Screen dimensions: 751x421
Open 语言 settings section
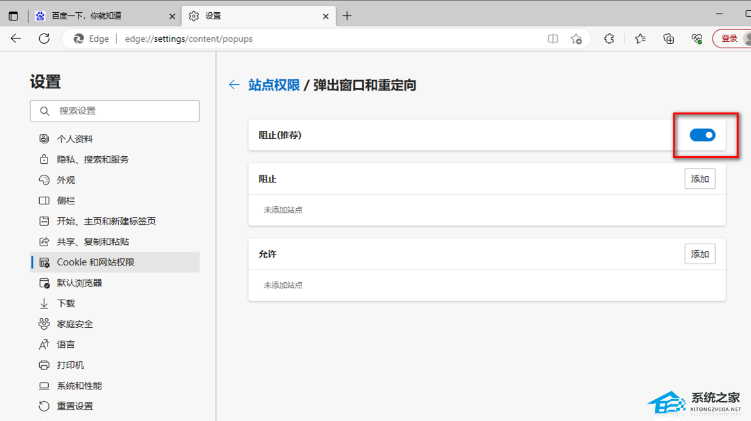pos(115,345)
